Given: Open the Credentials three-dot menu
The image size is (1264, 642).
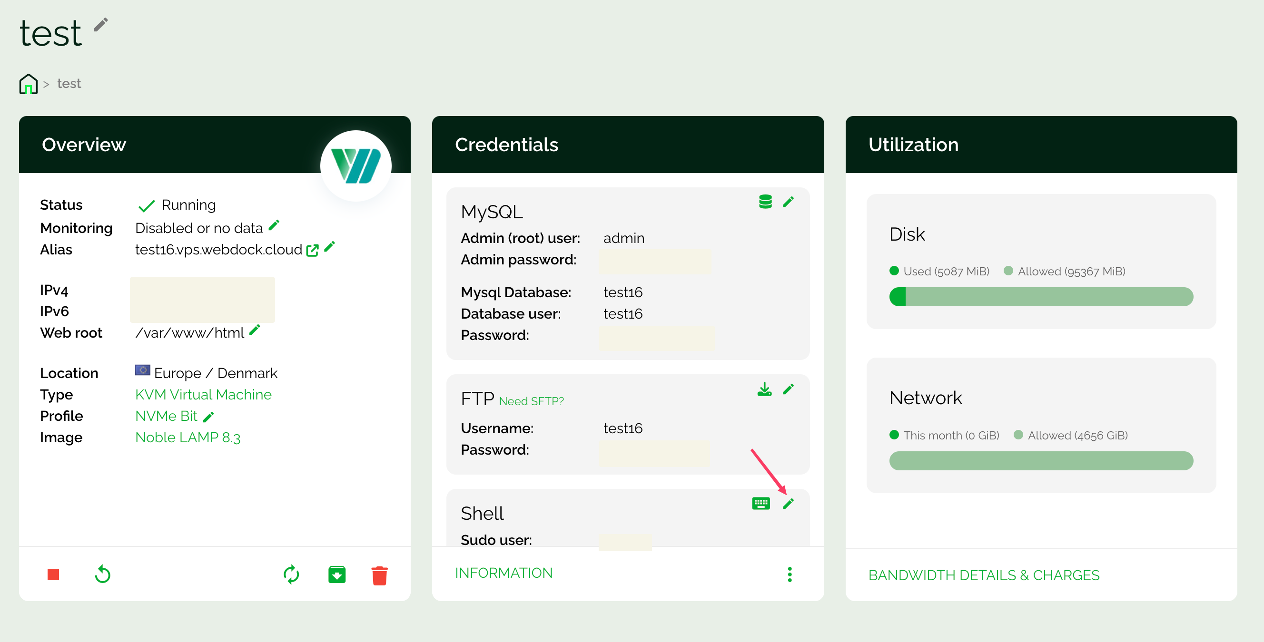Looking at the screenshot, I should 790,574.
